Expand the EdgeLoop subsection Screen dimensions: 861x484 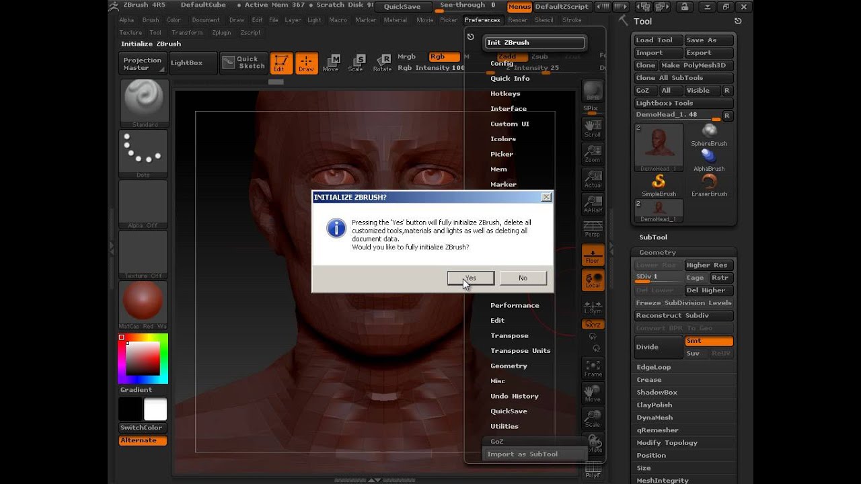pos(654,367)
